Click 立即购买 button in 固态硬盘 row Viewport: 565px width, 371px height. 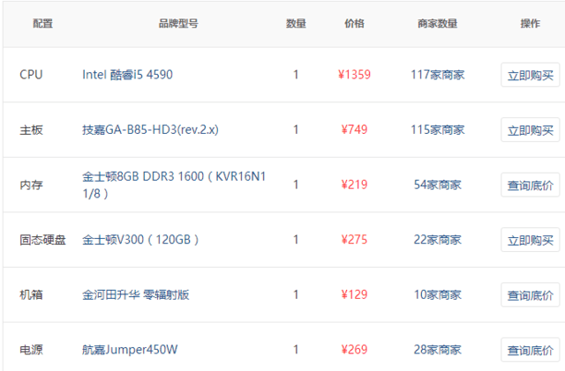[x=530, y=240]
